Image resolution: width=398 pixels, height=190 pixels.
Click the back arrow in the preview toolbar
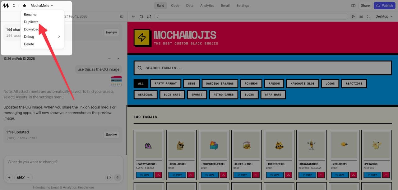pos(133,16)
